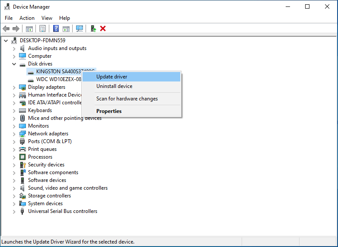Expand the Display adapters node

point(14,88)
